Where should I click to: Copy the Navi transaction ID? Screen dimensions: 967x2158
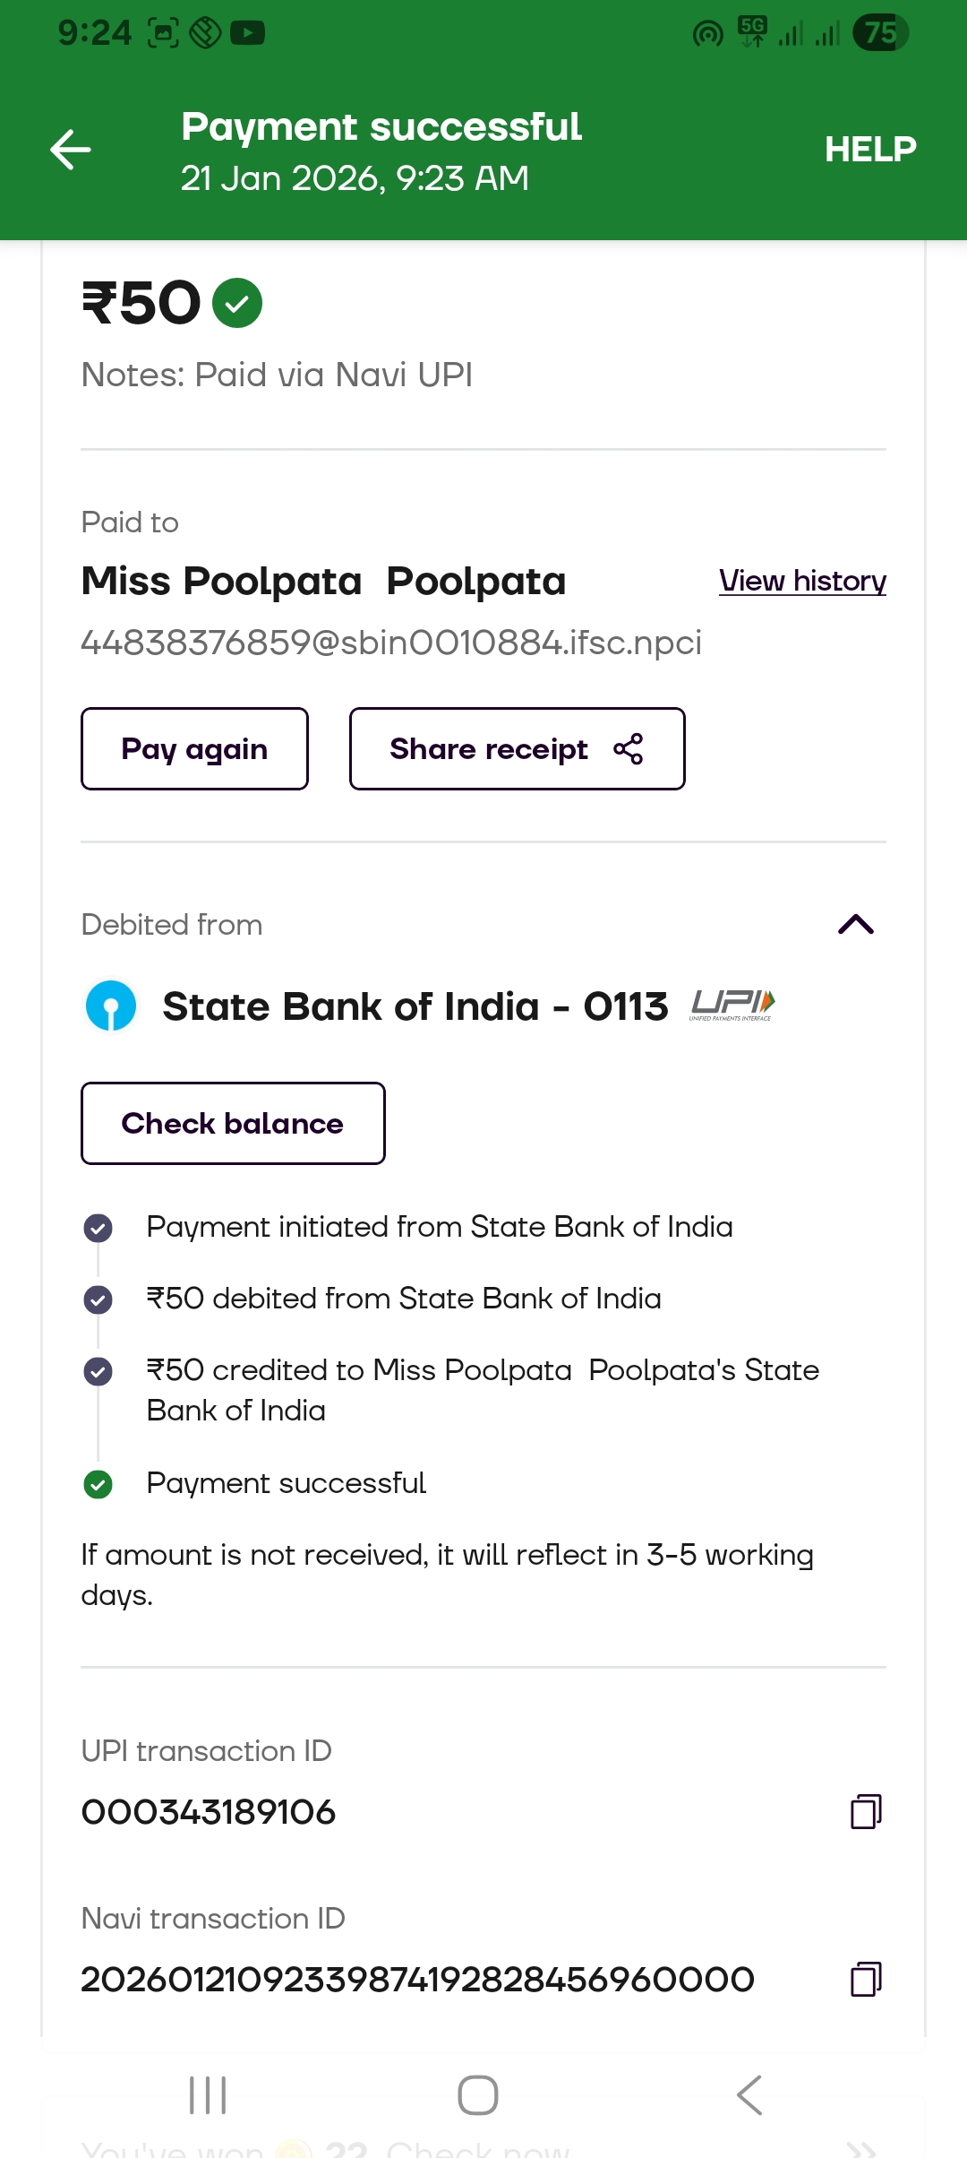(x=866, y=1979)
